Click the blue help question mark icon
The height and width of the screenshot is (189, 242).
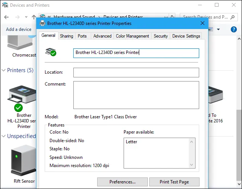point(233,29)
